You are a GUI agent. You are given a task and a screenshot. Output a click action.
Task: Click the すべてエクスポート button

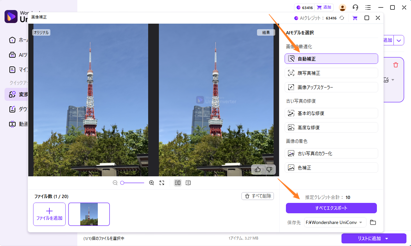click(331, 208)
